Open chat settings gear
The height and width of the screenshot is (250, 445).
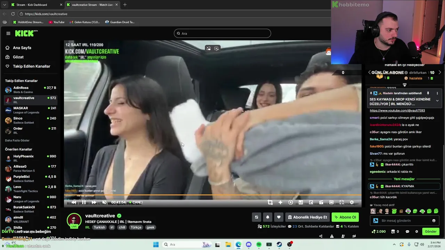click(x=416, y=232)
